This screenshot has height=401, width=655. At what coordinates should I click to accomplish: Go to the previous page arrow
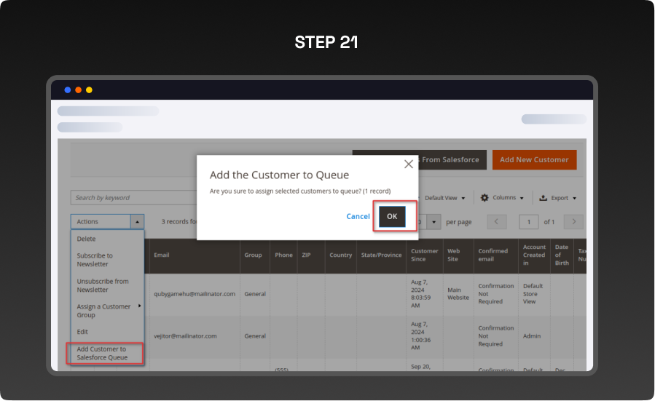497,222
